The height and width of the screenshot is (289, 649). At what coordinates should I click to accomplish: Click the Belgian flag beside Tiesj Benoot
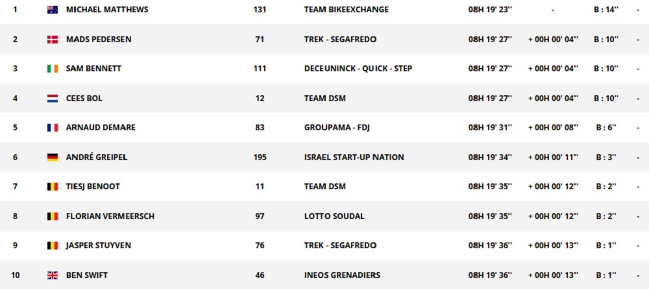pos(53,187)
